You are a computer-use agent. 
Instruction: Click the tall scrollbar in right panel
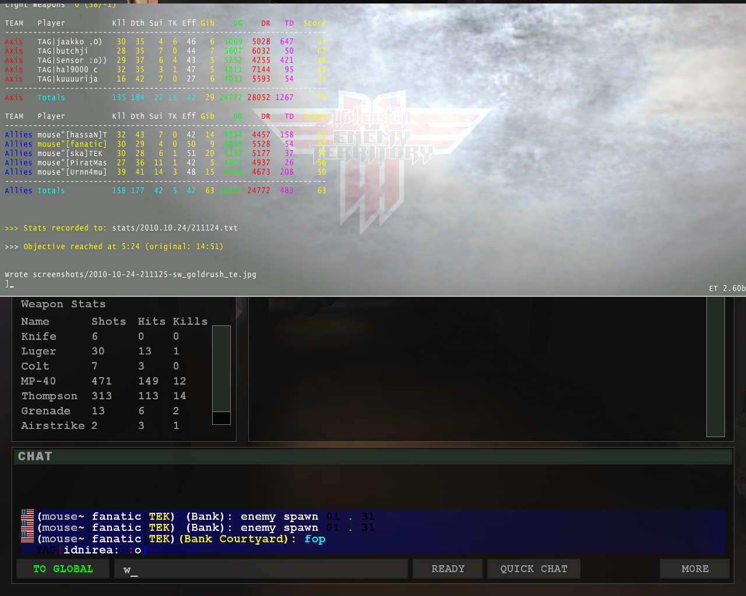point(715,367)
